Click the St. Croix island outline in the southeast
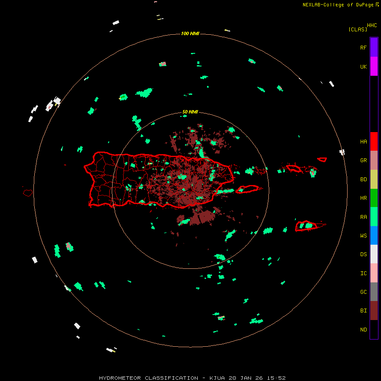Viewport: 381px width, 381px height. (x=310, y=226)
